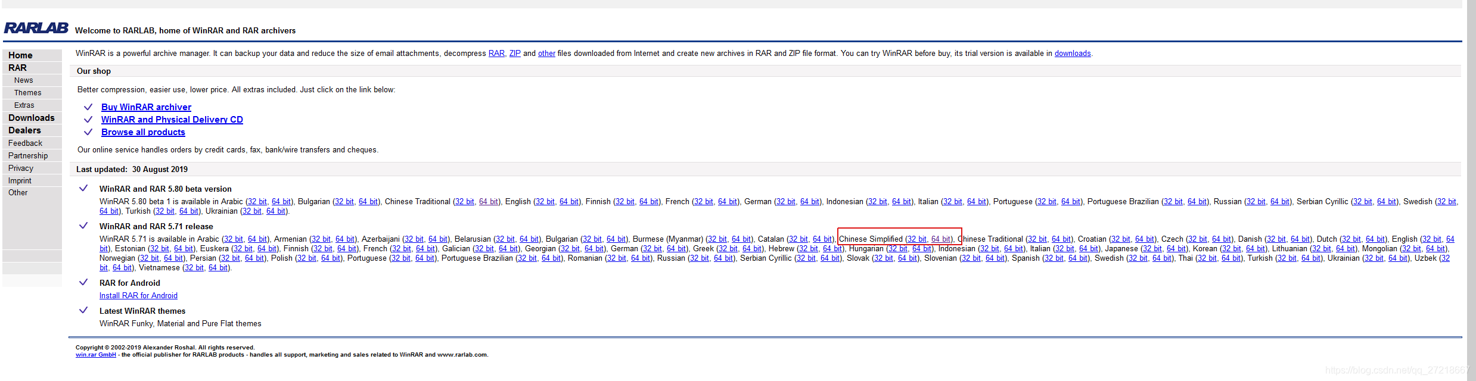Select the 'Last updated: 30 August 2019' text
Viewport: 1476px width, 381px height.
(x=132, y=170)
